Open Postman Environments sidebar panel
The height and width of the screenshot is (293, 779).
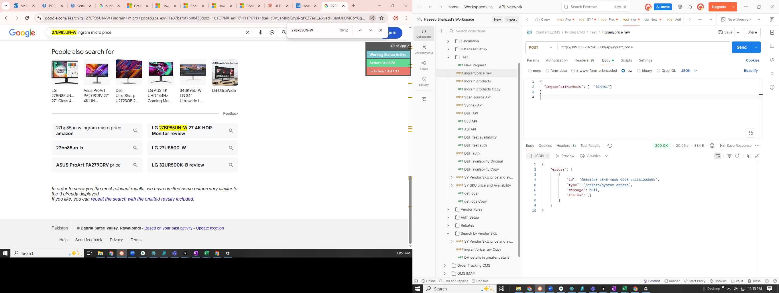(424, 50)
